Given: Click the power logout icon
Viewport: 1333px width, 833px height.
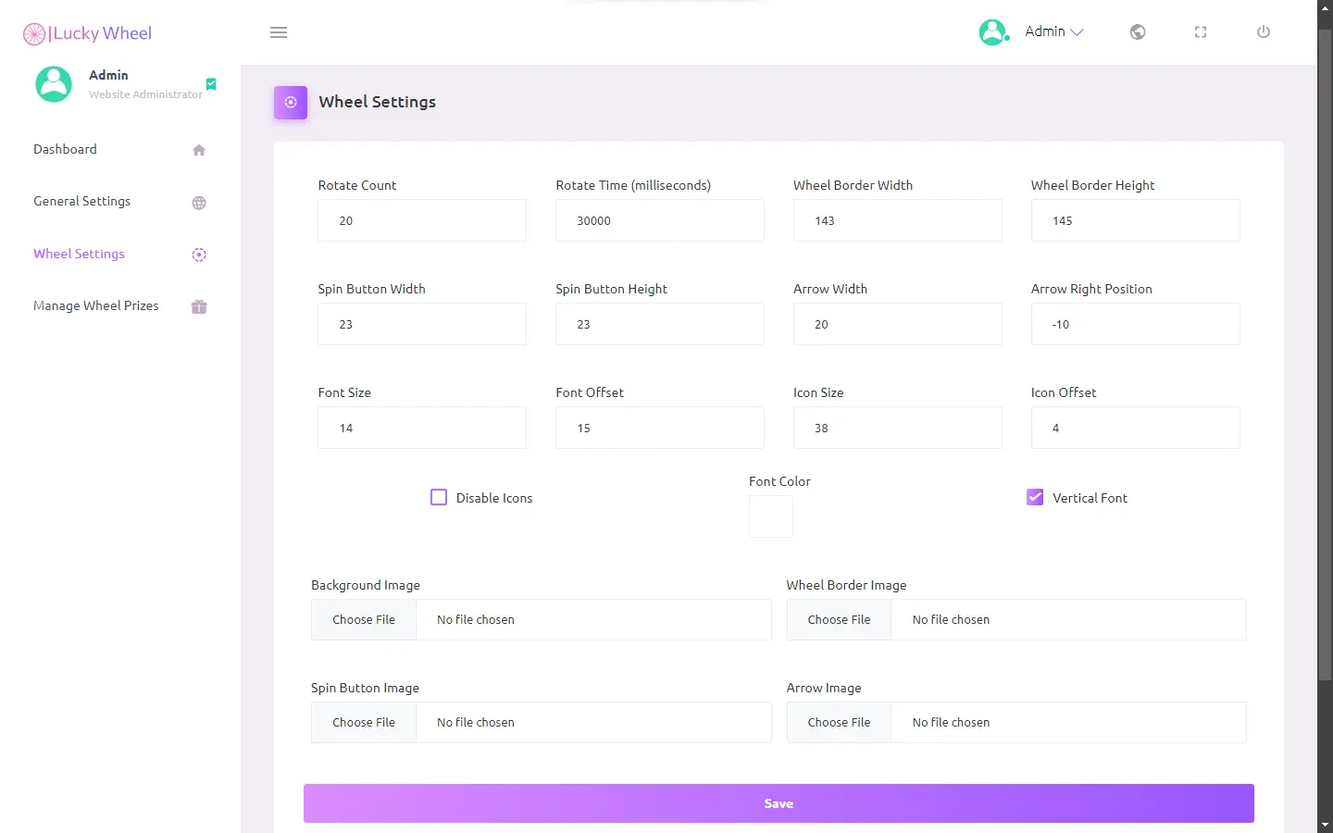Looking at the screenshot, I should (x=1264, y=32).
